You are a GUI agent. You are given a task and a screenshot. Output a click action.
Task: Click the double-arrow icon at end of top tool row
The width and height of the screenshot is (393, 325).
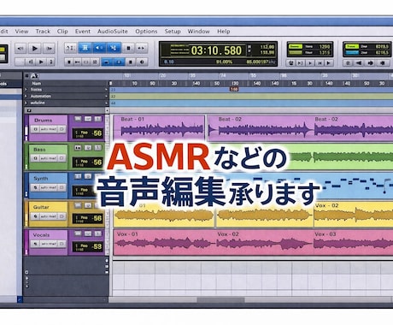[141, 48]
